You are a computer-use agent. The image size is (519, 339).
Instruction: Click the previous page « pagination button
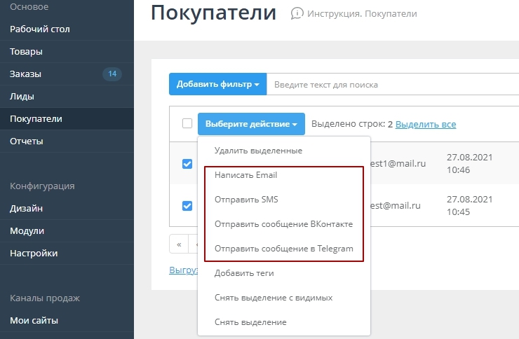point(180,244)
